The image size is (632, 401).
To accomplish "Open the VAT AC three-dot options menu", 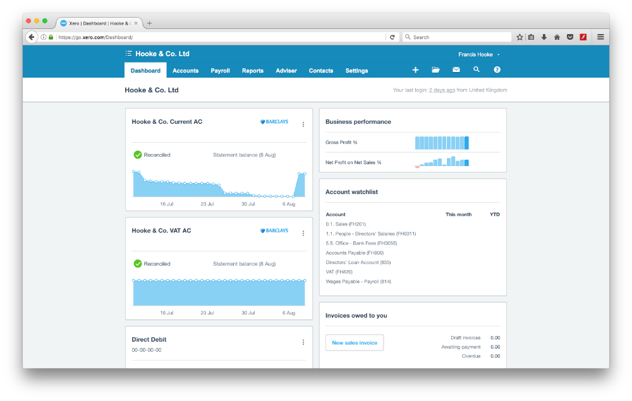I will point(303,233).
